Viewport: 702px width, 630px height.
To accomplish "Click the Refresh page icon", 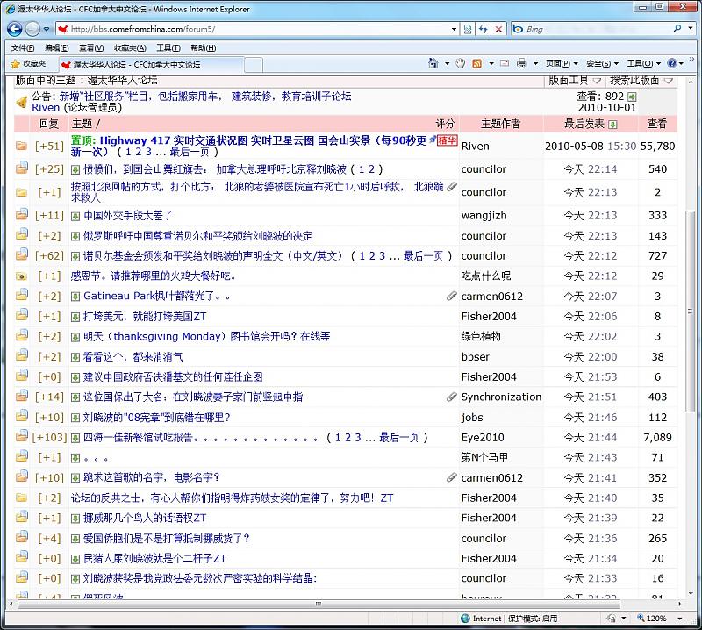I will click(x=484, y=29).
